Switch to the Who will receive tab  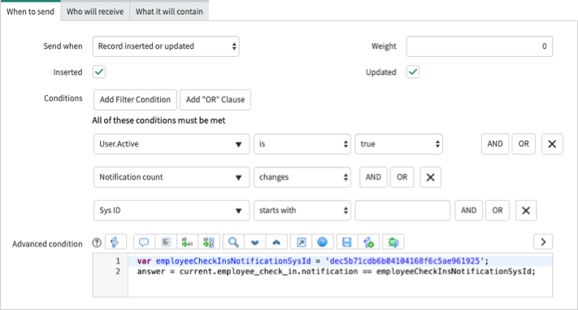click(95, 11)
